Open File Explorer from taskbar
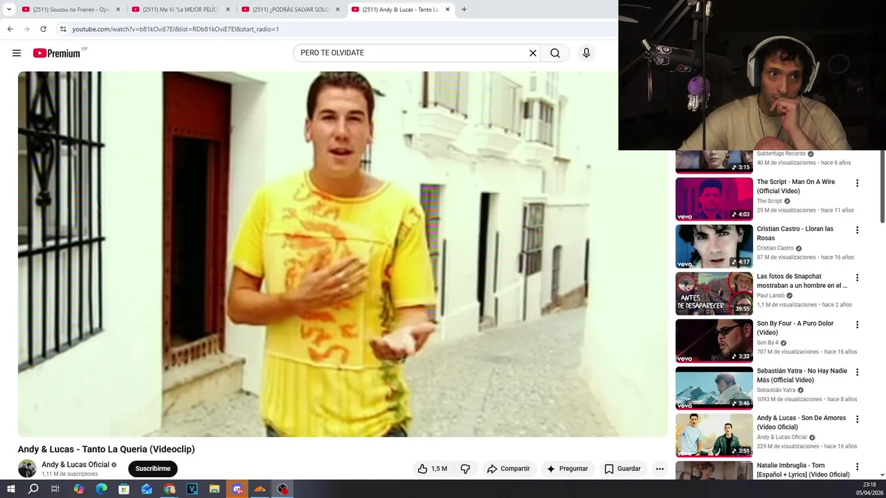This screenshot has width=886, height=498. [x=215, y=489]
